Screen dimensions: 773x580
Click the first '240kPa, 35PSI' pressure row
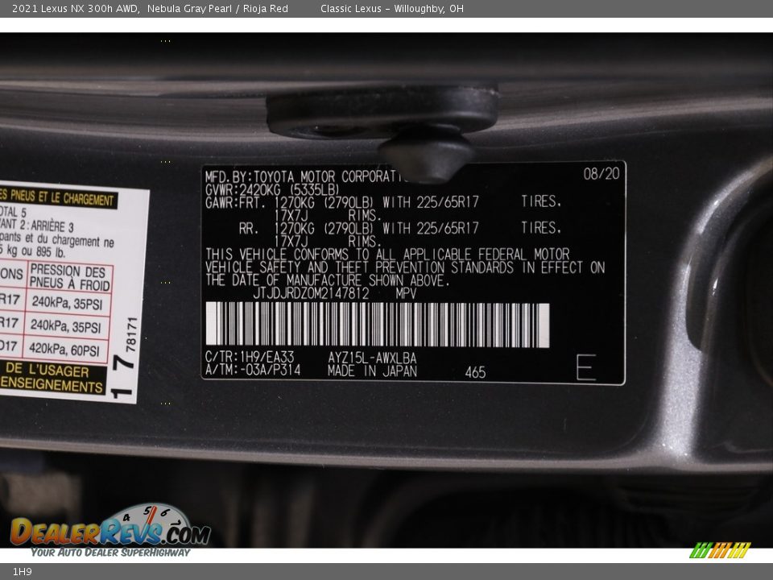(67, 303)
